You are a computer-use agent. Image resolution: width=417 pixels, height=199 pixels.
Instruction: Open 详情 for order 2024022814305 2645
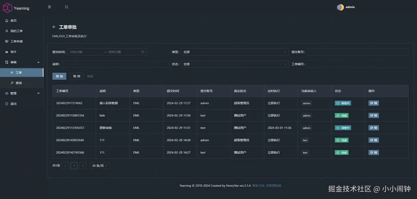tap(374, 140)
